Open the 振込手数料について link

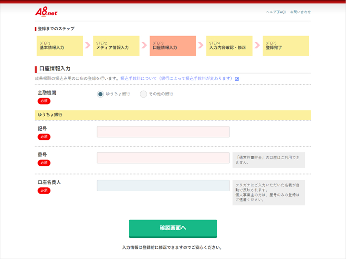[x=176, y=78]
